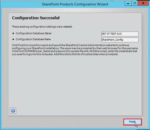Click the paragraph starting 'Click Finish to close'
150x130 pixels.
pos(75,50)
